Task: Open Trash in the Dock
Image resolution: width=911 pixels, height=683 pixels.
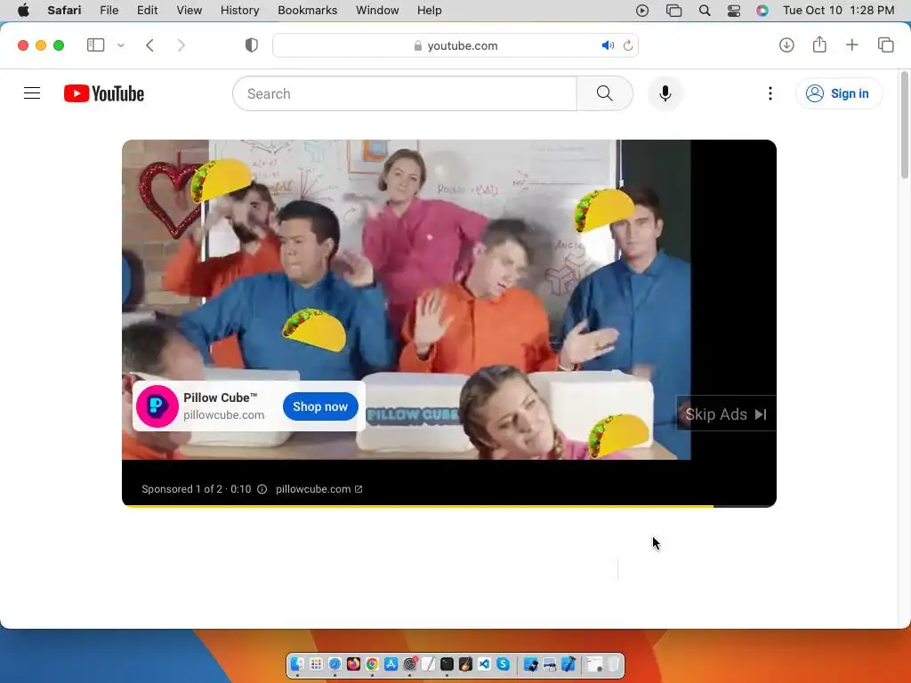Action: 614,663
